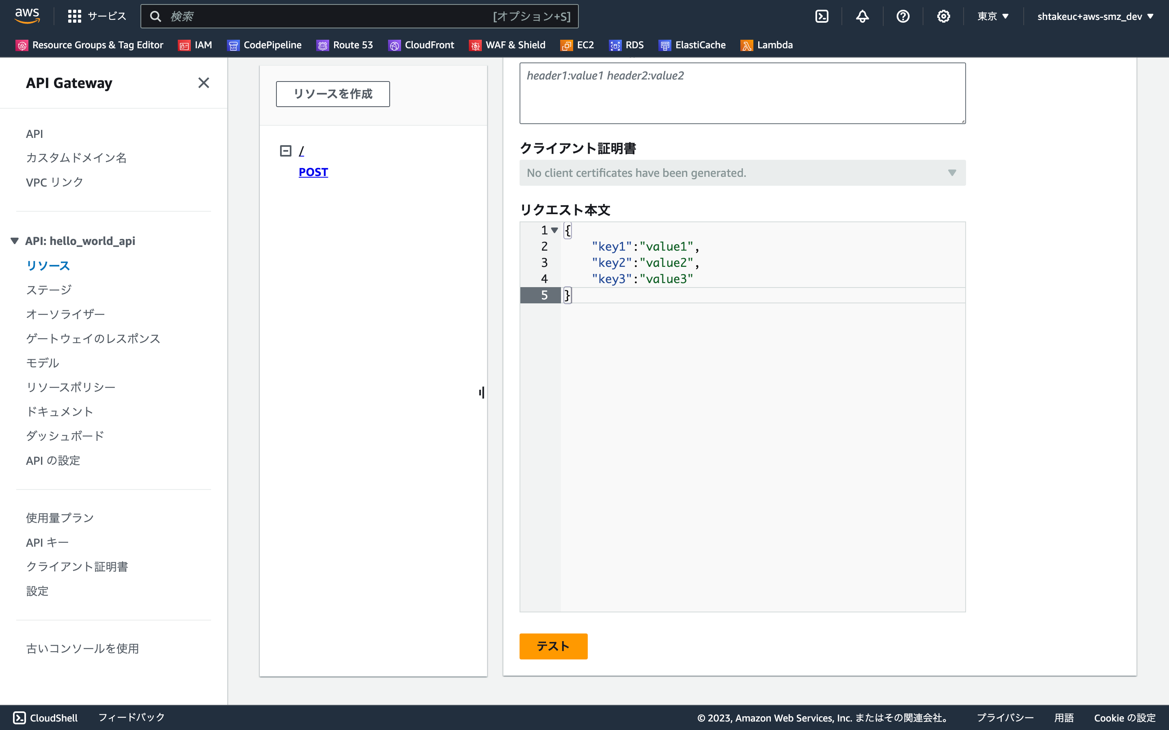Open the EC2 service shortcut
This screenshot has height=730, width=1169.
click(x=577, y=45)
